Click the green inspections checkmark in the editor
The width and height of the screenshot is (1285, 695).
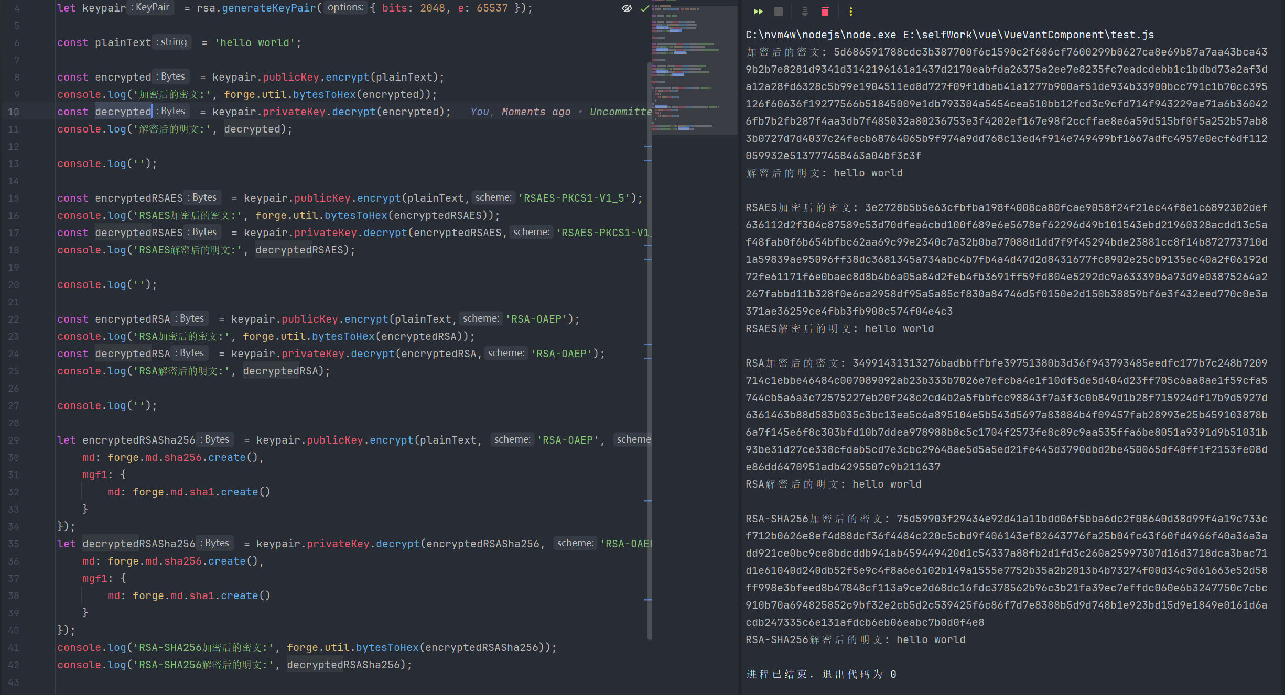click(x=644, y=8)
